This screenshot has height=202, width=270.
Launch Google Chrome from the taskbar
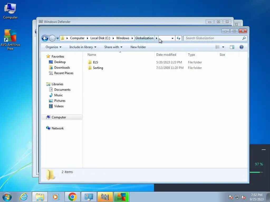point(72,197)
